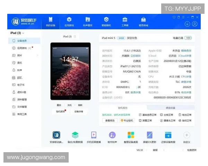Click the 查看报告 button

[x=110, y=121]
